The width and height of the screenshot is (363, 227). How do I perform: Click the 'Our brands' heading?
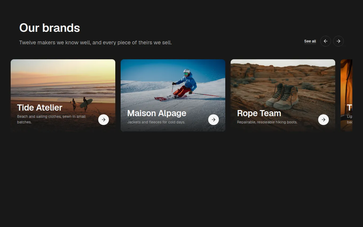coord(50,28)
